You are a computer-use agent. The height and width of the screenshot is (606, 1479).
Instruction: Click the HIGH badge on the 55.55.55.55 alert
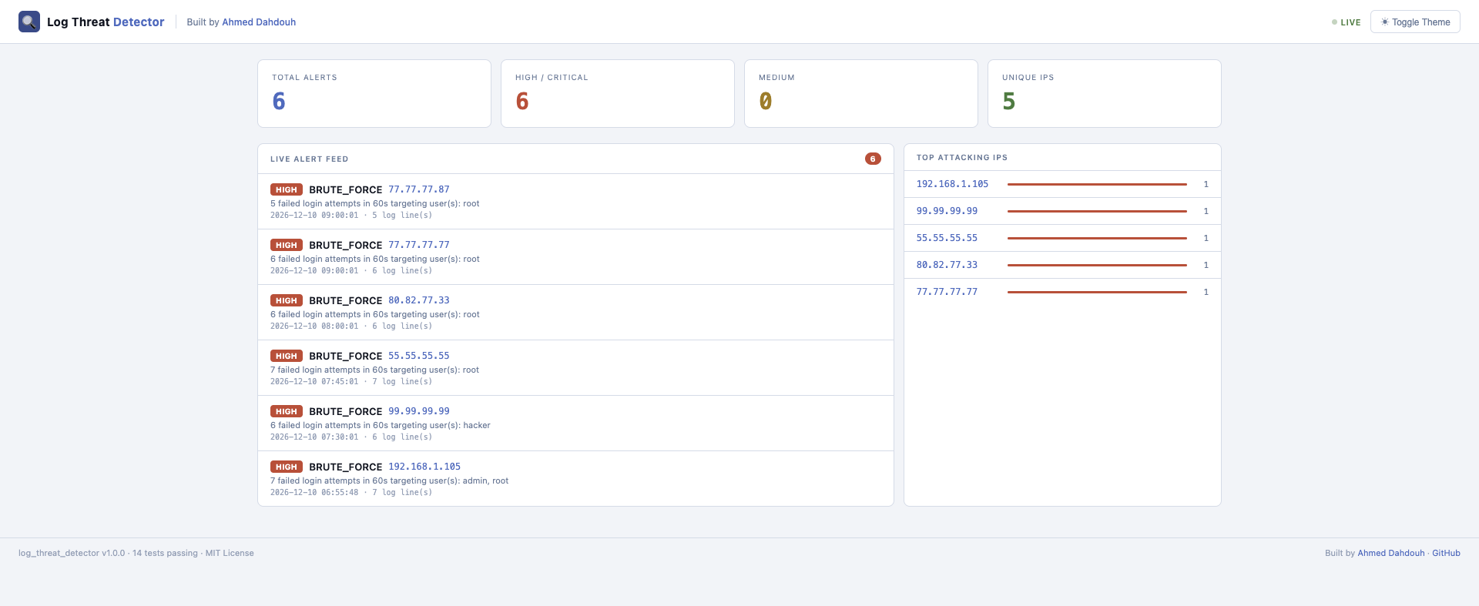(287, 356)
